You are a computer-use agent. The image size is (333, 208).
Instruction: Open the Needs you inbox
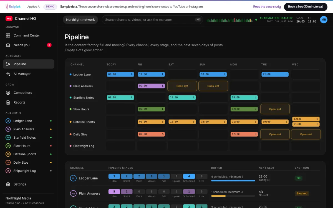tap(29, 45)
